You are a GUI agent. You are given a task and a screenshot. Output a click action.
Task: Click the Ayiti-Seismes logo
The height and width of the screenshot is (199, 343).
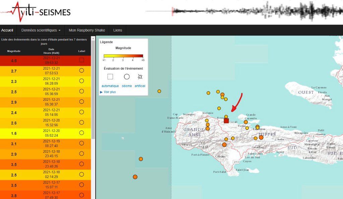(x=36, y=11)
